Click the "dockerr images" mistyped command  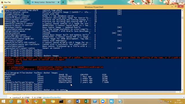tap(51, 56)
